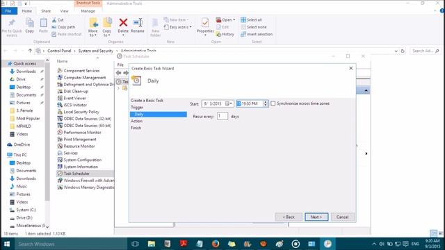Image resolution: width=445 pixels, height=250 pixels.
Task: Click the Copy icon in the Clipboard group
Action: pos(29,23)
